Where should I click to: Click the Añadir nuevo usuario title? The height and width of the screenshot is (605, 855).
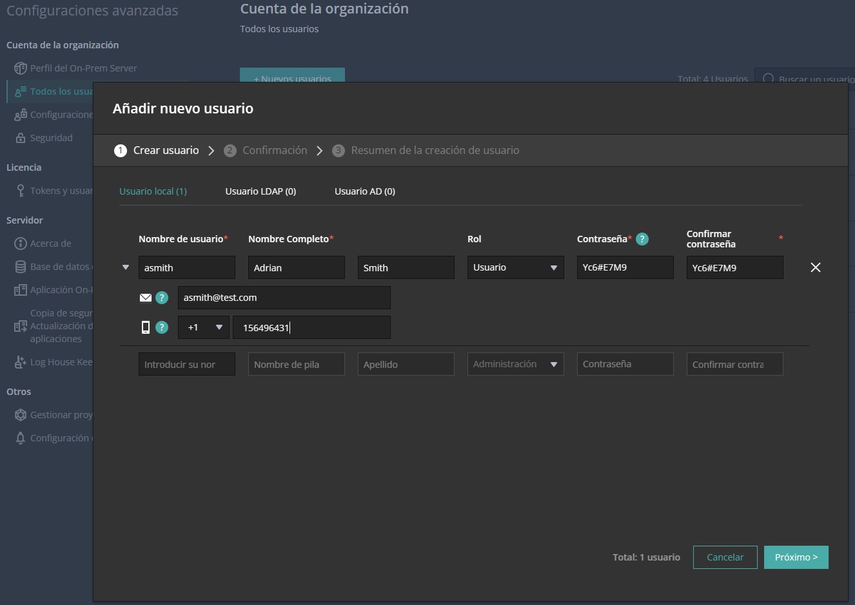click(x=183, y=108)
